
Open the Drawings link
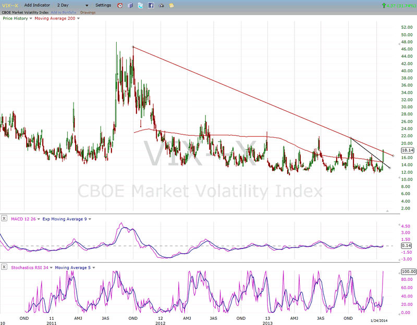pyautogui.click(x=88, y=12)
